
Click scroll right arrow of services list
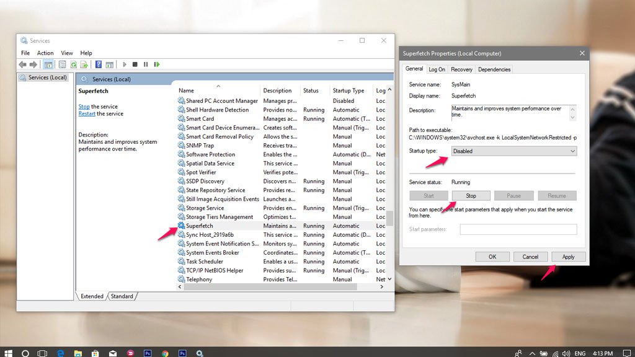click(381, 286)
